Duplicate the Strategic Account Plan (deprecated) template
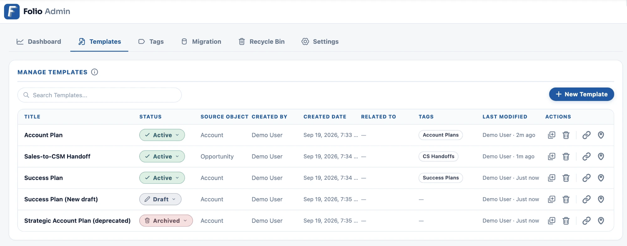Viewport: 627px width, 246px height. [551, 221]
